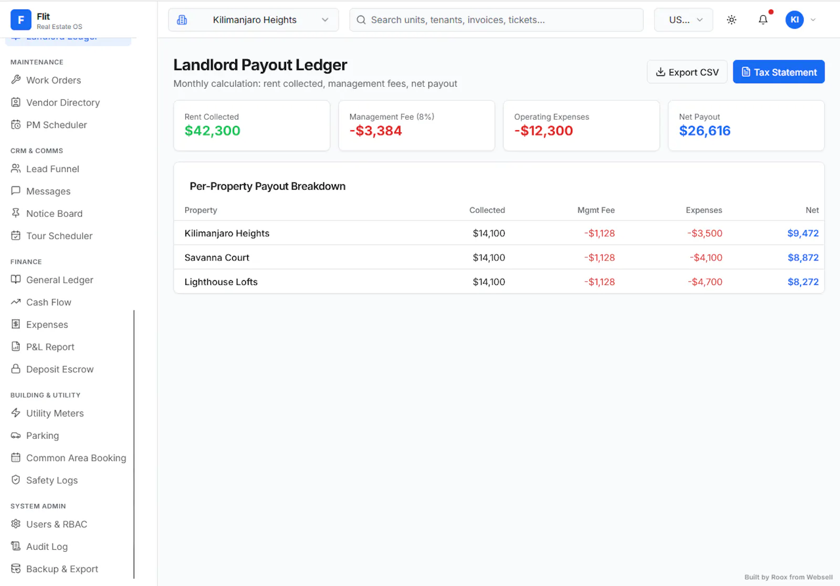Click the Notice Board pin icon
This screenshot has width=840, height=586.
pos(16,213)
